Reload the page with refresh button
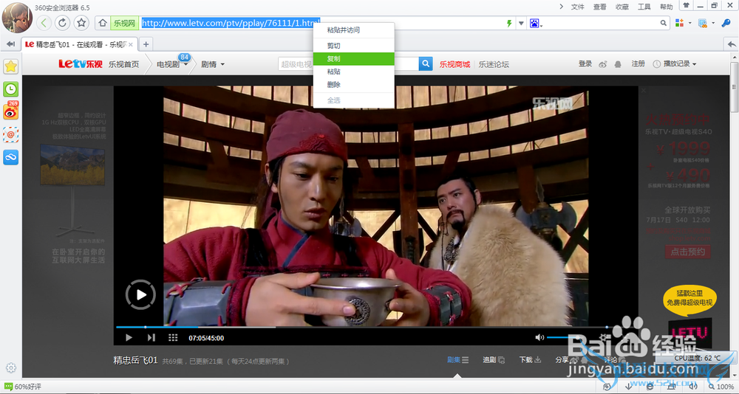739x394 pixels. coord(63,23)
